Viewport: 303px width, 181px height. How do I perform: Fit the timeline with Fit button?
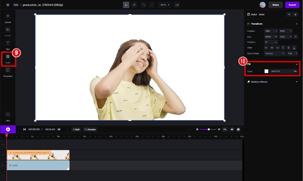pos(225,129)
